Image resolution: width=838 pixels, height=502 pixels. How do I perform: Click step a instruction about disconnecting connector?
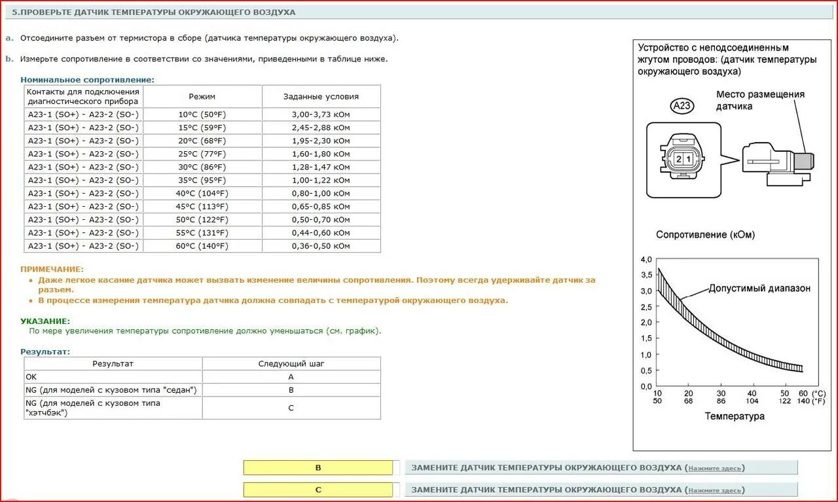coord(209,38)
